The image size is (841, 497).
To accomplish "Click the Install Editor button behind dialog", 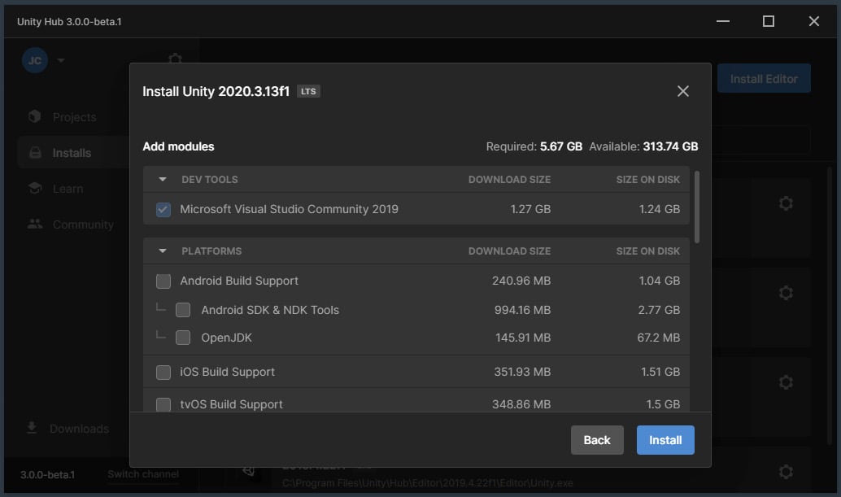I will [x=764, y=79].
